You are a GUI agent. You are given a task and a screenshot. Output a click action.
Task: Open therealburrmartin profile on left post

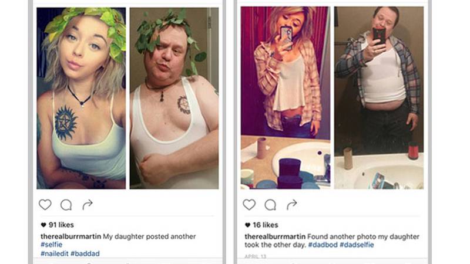[70, 236]
